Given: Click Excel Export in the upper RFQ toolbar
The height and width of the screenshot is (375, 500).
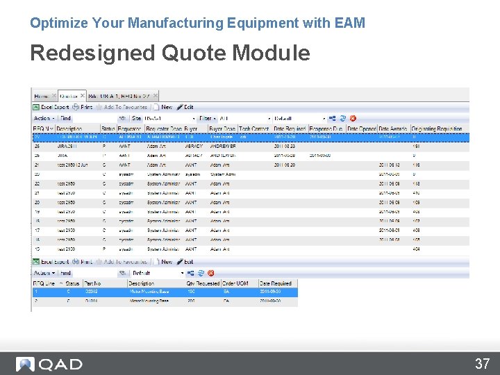Looking at the screenshot, I should 51,107.
